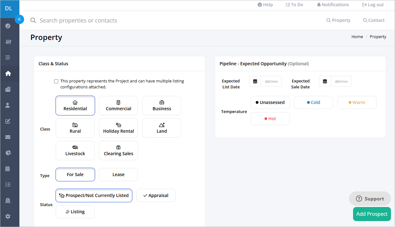Collapse the sidebar with double-chevron button

tap(19, 19)
